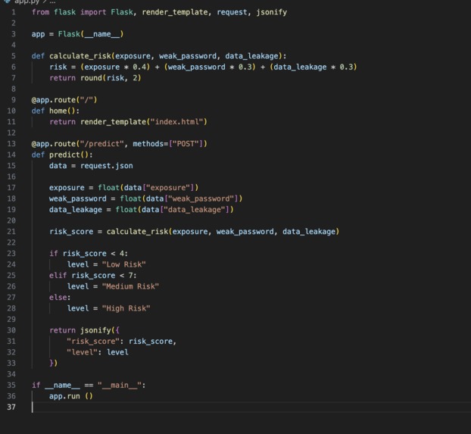Click line number 13 in the gutter
Image resolution: width=471 pixels, height=434 pixels.
tap(11, 144)
